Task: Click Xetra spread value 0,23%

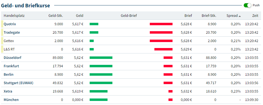Action: 236,91
